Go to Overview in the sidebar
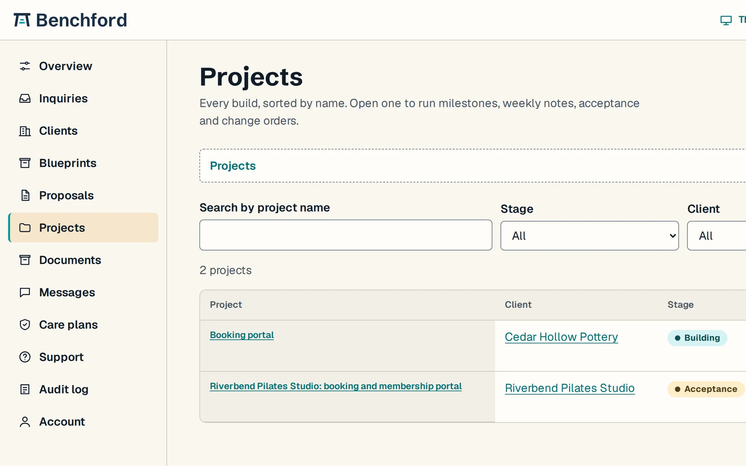 coord(83,66)
